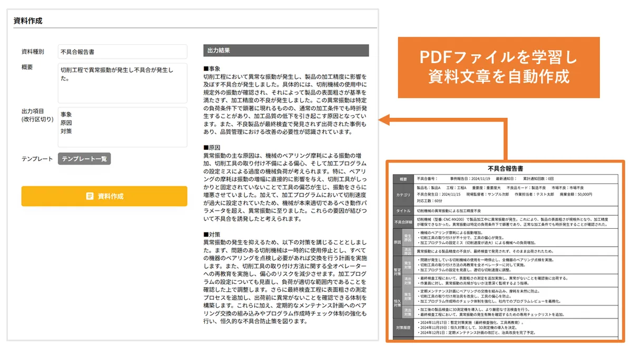Click the ■対策 heading in output
This screenshot has height=355, width=632.
[x=212, y=234]
